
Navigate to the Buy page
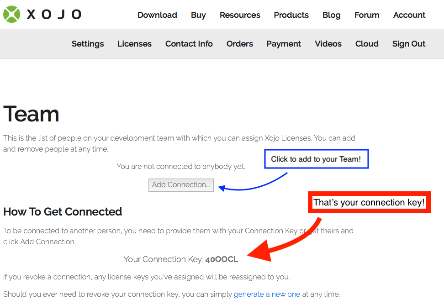(198, 15)
